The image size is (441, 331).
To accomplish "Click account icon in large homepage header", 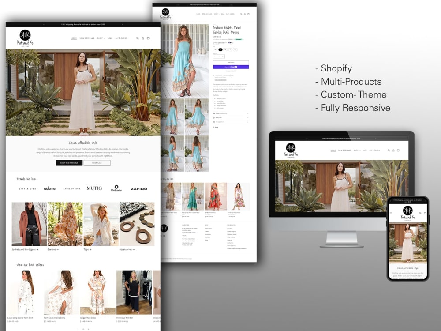I will click(143, 38).
